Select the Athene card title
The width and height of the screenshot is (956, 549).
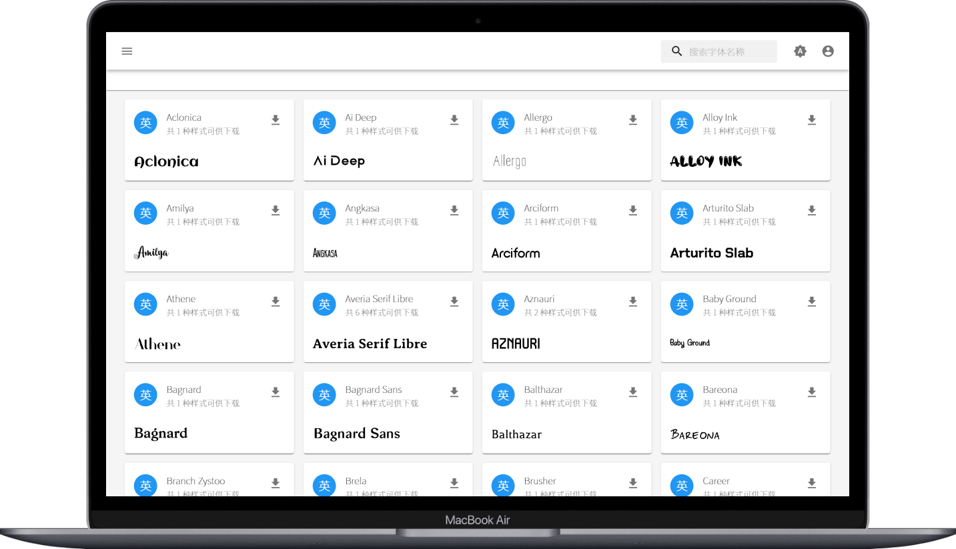181,299
